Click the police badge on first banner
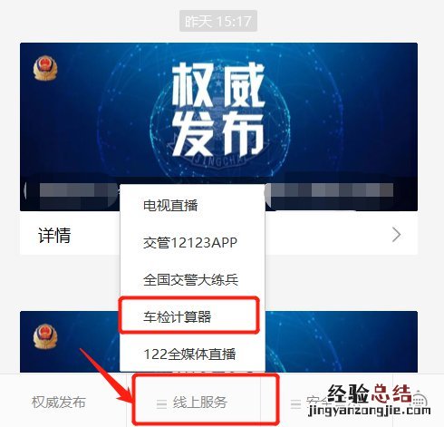 45,68
